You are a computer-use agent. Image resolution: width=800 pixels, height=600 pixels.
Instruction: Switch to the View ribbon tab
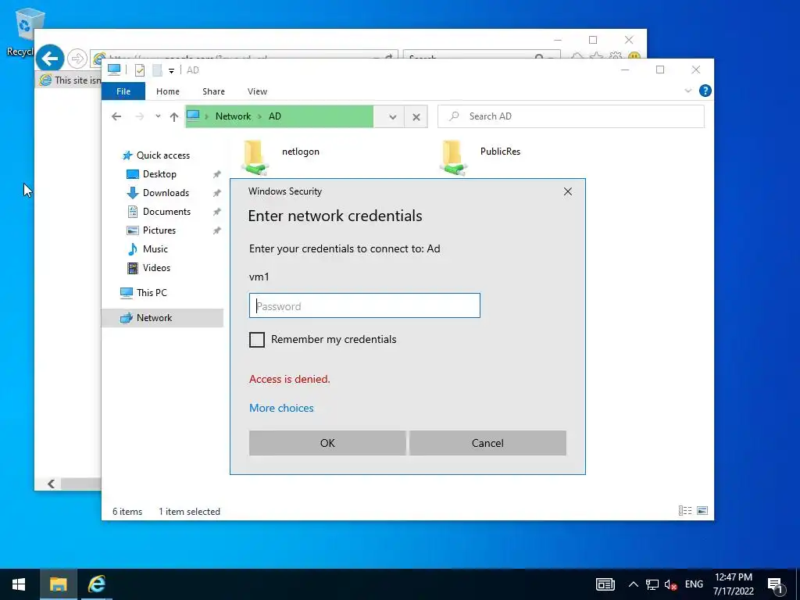[x=257, y=91]
